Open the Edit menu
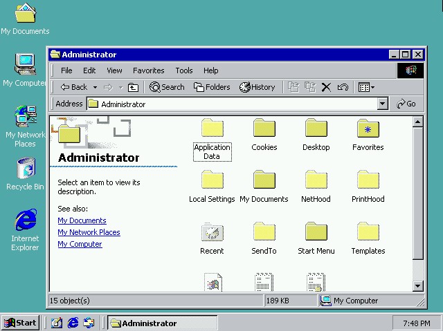Viewport: 443px width, 331px height. (89, 70)
